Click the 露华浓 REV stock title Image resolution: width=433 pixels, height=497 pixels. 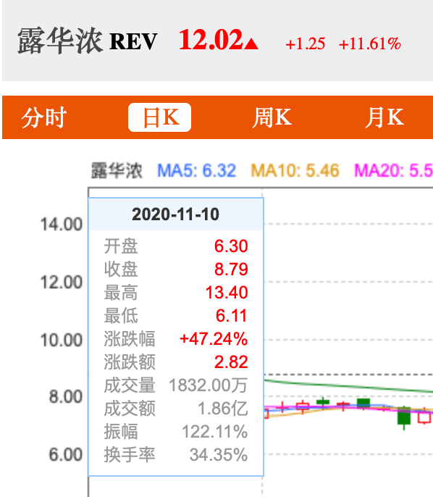pos(88,41)
